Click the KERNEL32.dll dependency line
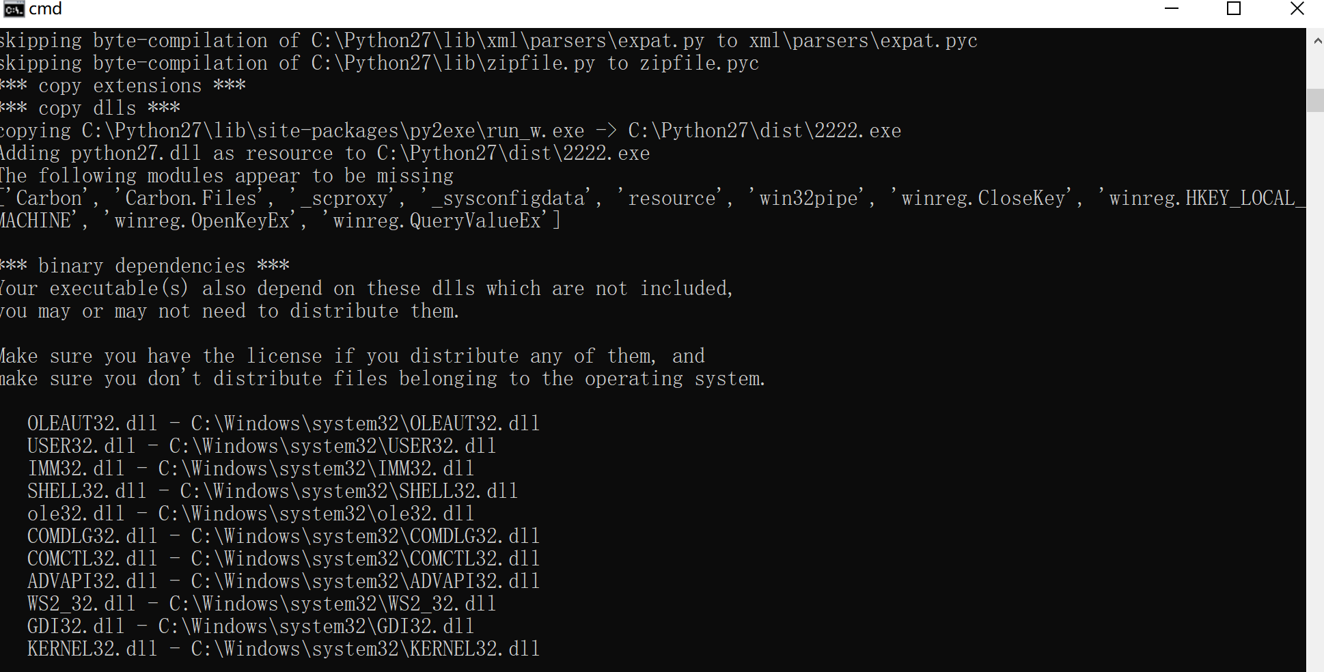Screen dimensions: 1324x672 click(283, 649)
